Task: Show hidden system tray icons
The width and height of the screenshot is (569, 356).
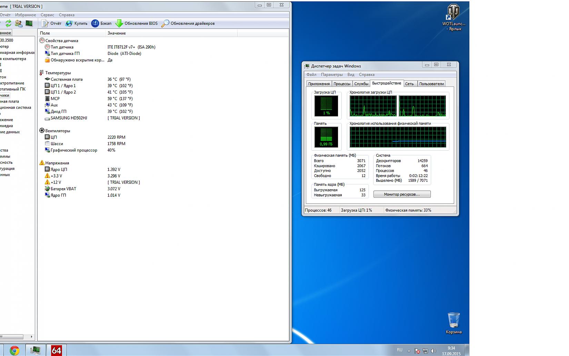Action: [409, 351]
